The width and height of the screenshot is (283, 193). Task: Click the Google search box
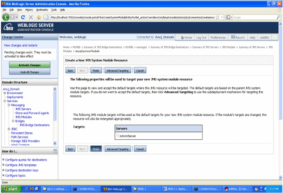[x=254, y=17]
